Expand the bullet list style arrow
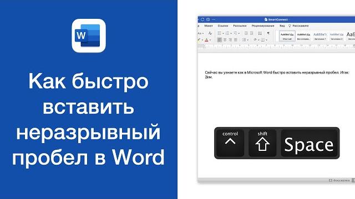This screenshot has height=199, width=355. coord(223,33)
